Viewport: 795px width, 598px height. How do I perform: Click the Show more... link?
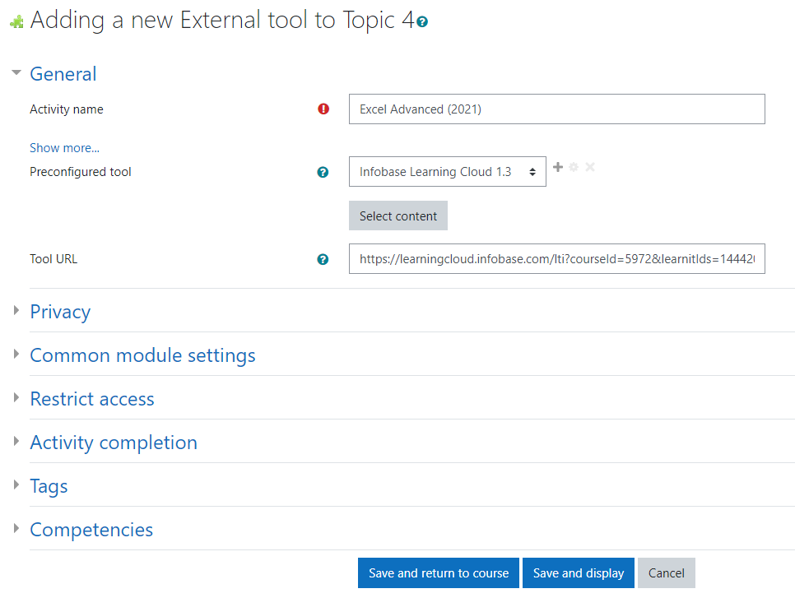pyautogui.click(x=64, y=148)
